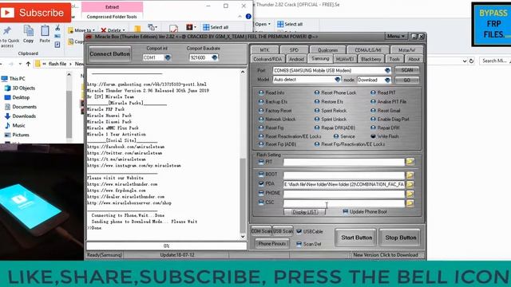Image resolution: width=511 pixels, height=287 pixels.
Task: Switch to the Tools tab
Action: [x=394, y=59]
